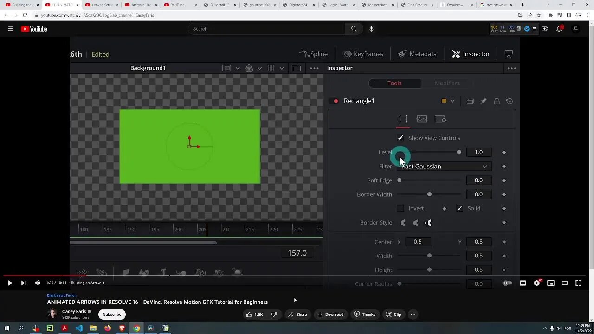
Task: Click the Border Width slider handle
Action: click(429, 194)
